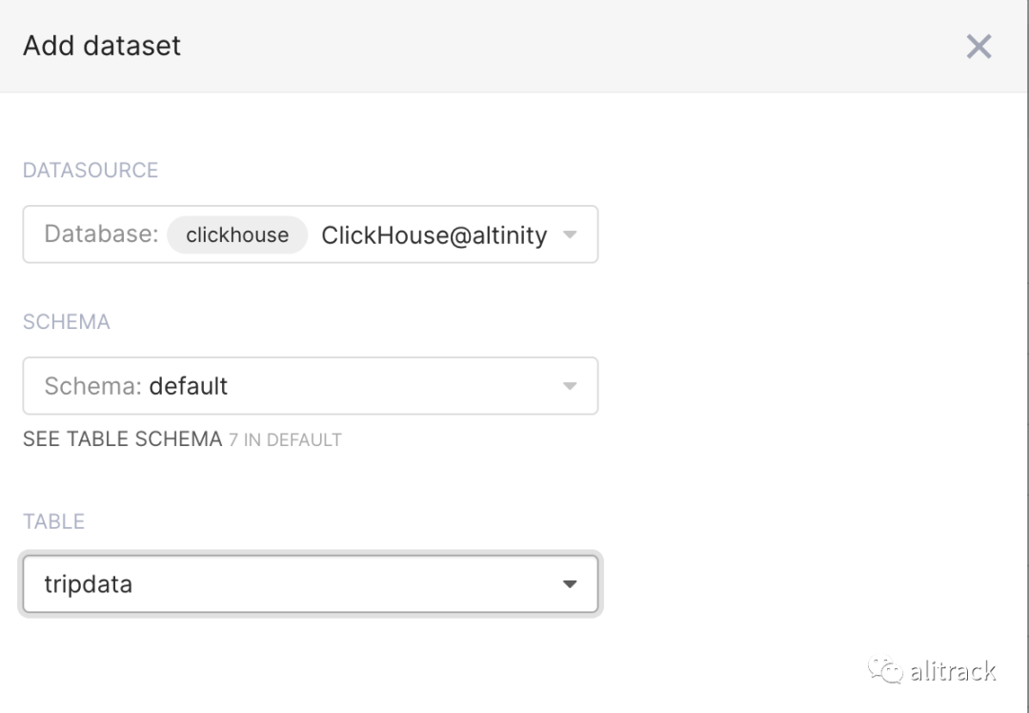
Task: Click the clickhouse backend badge
Action: coord(237,235)
